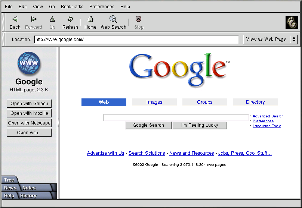The height and width of the screenshot is (208, 302).
Task: Click the Up navigation icon
Action: click(52, 19)
